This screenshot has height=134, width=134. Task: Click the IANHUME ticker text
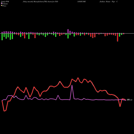(81, 2)
